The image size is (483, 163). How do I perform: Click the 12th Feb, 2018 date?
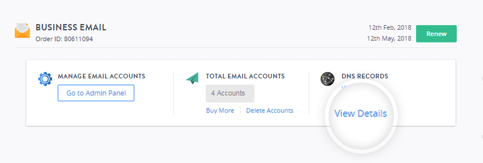click(390, 27)
